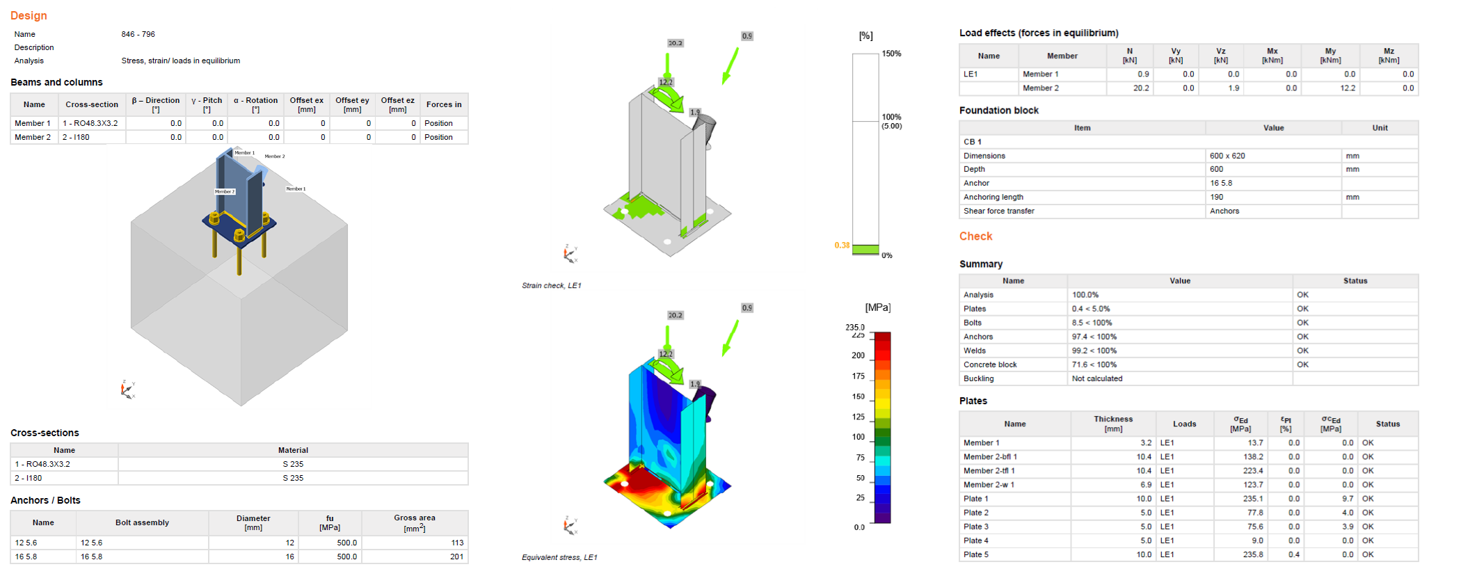Click the "LE1" name cell in Load effects table
Image resolution: width=1461 pixels, height=576 pixels.
click(x=971, y=74)
